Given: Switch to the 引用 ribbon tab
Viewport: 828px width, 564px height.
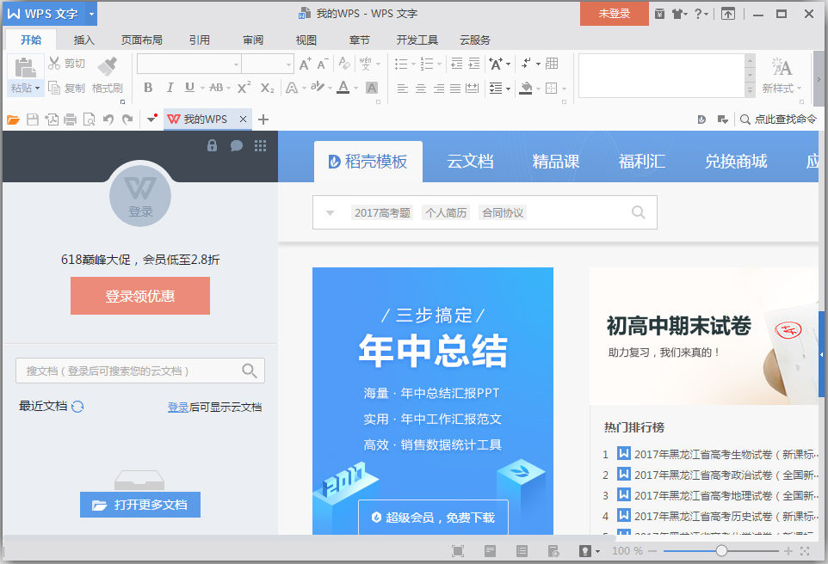Looking at the screenshot, I should coord(200,40).
